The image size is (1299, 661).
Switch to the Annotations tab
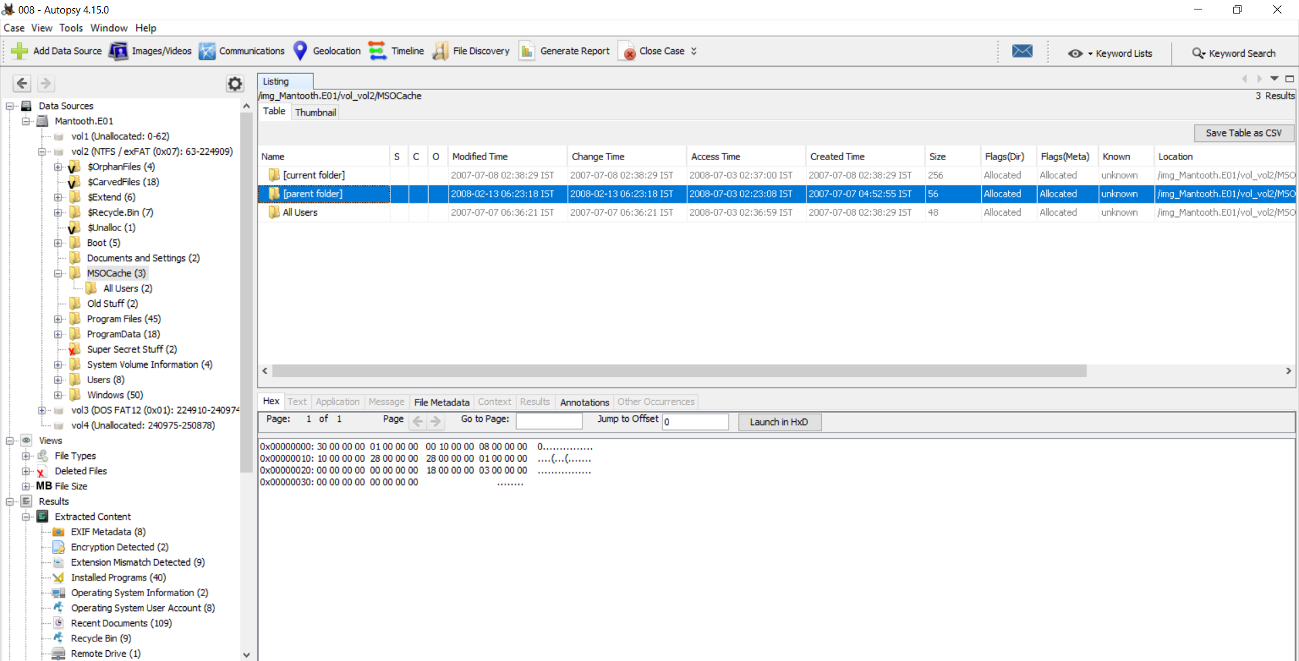pos(585,402)
